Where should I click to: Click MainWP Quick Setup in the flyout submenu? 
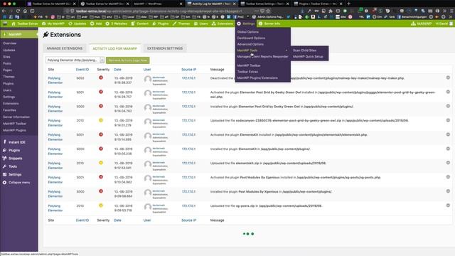point(308,57)
